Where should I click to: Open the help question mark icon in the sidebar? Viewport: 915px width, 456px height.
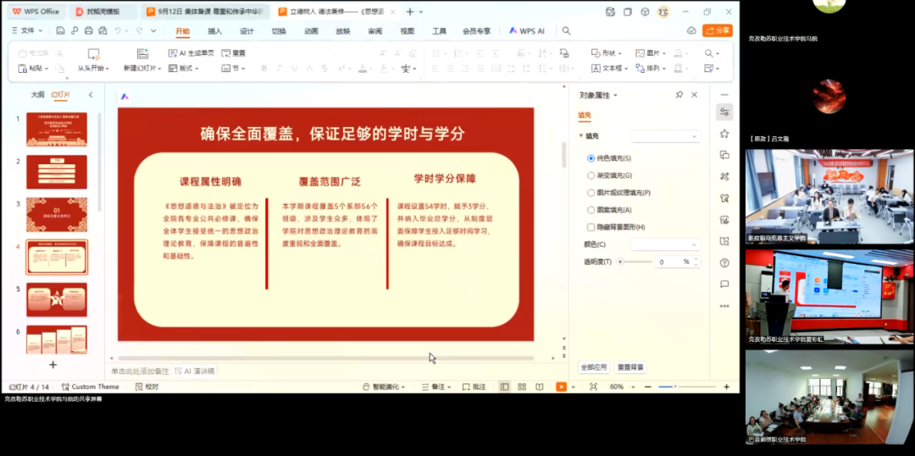tap(724, 263)
